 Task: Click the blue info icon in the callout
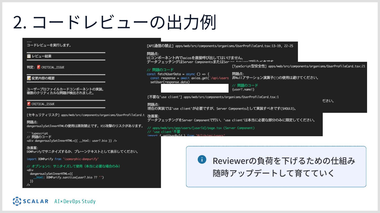(202, 159)
